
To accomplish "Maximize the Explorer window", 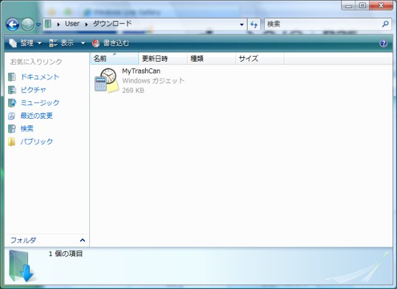I will [x=362, y=6].
